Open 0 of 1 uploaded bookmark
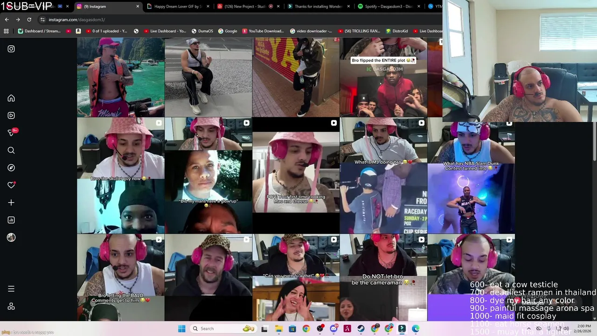 [106, 31]
